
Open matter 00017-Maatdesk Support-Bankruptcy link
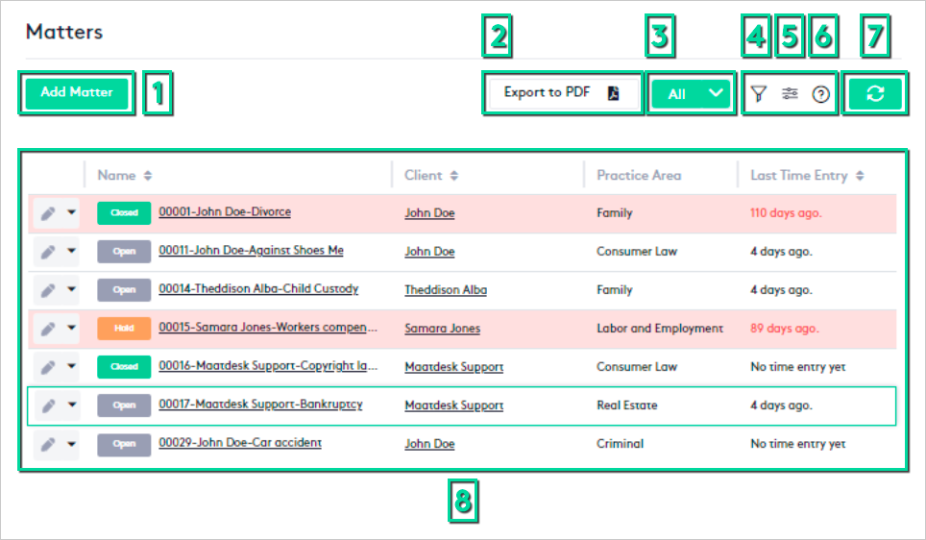[x=260, y=405]
